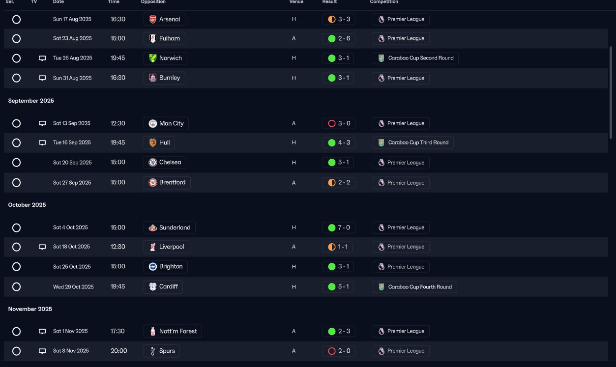Screen dimensions: 616x367
Task: Toggle selection for the Cardiff fixture
Action: point(16,286)
